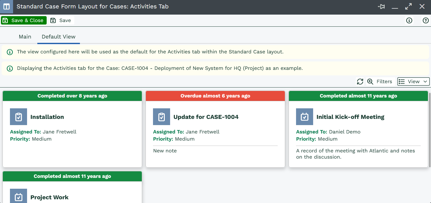Click the help question mark icon

[x=426, y=20]
